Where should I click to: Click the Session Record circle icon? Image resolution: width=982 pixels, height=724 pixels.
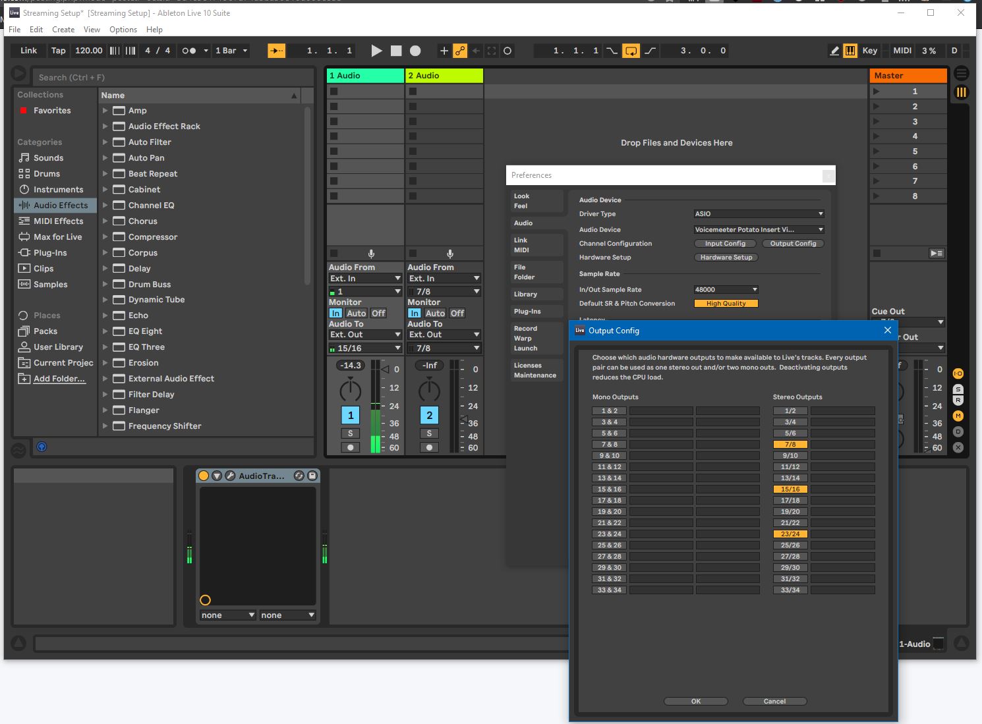[507, 51]
